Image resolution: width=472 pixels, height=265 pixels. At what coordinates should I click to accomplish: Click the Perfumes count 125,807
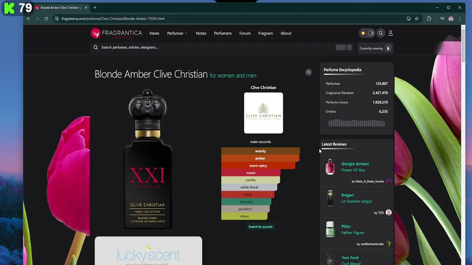[381, 84]
